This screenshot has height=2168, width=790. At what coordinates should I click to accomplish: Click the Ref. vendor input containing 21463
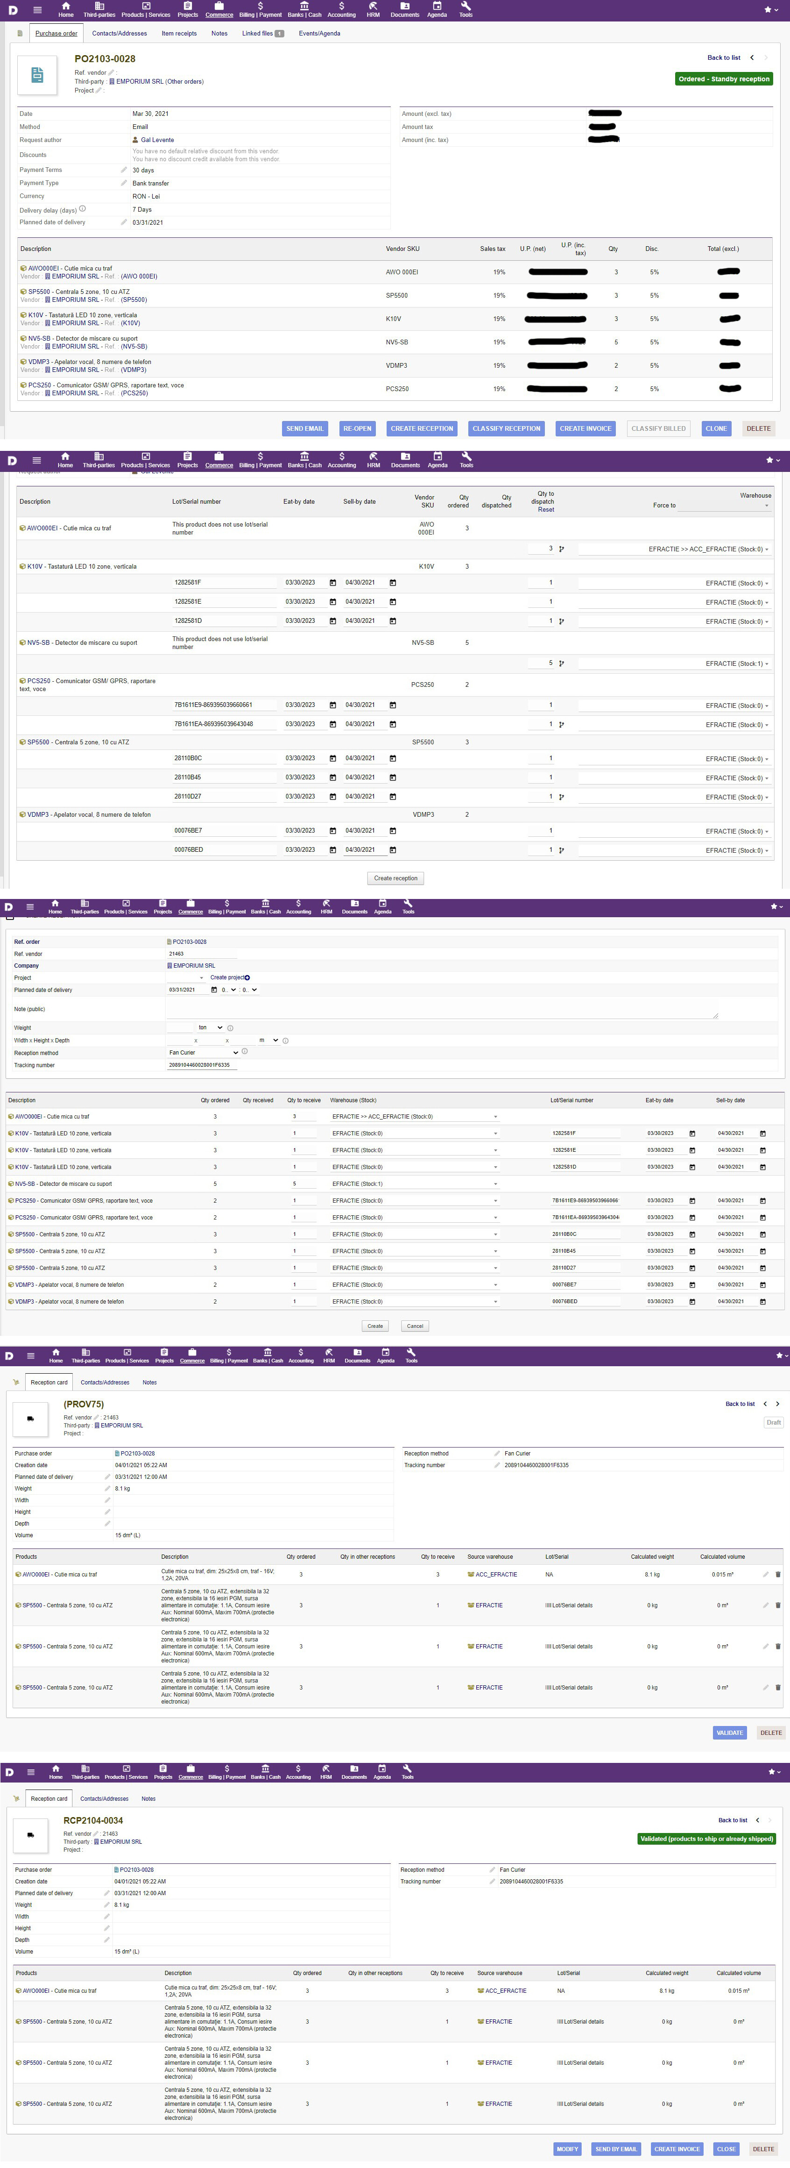(202, 954)
